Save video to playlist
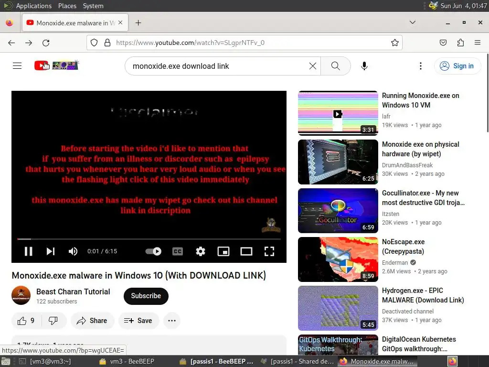The width and height of the screenshot is (489, 367). [x=138, y=321]
